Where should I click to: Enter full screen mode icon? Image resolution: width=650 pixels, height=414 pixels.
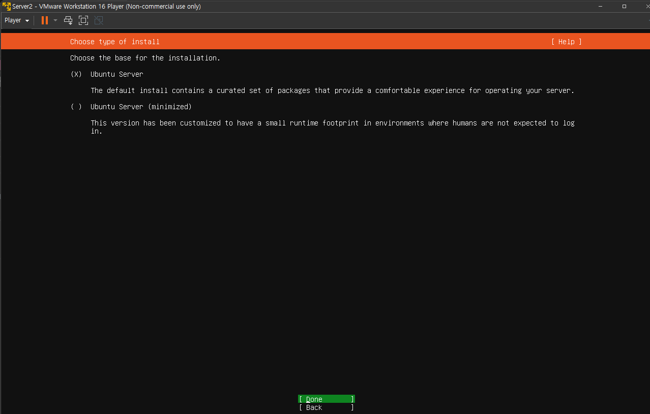(x=83, y=20)
